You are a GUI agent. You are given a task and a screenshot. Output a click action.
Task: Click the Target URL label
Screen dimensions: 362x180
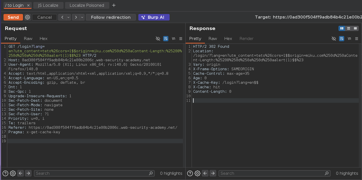[x=308, y=17]
